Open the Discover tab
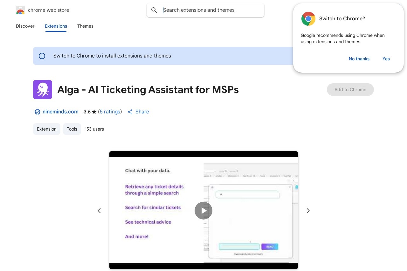 (25, 26)
